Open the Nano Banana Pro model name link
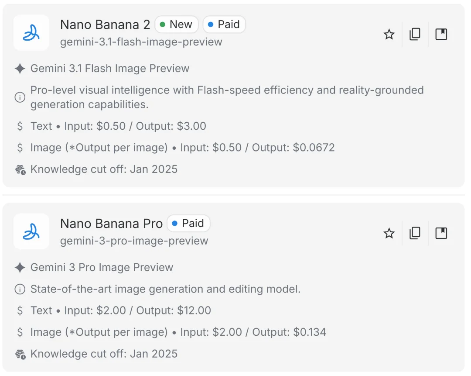The width and height of the screenshot is (471, 376). pyautogui.click(x=111, y=224)
